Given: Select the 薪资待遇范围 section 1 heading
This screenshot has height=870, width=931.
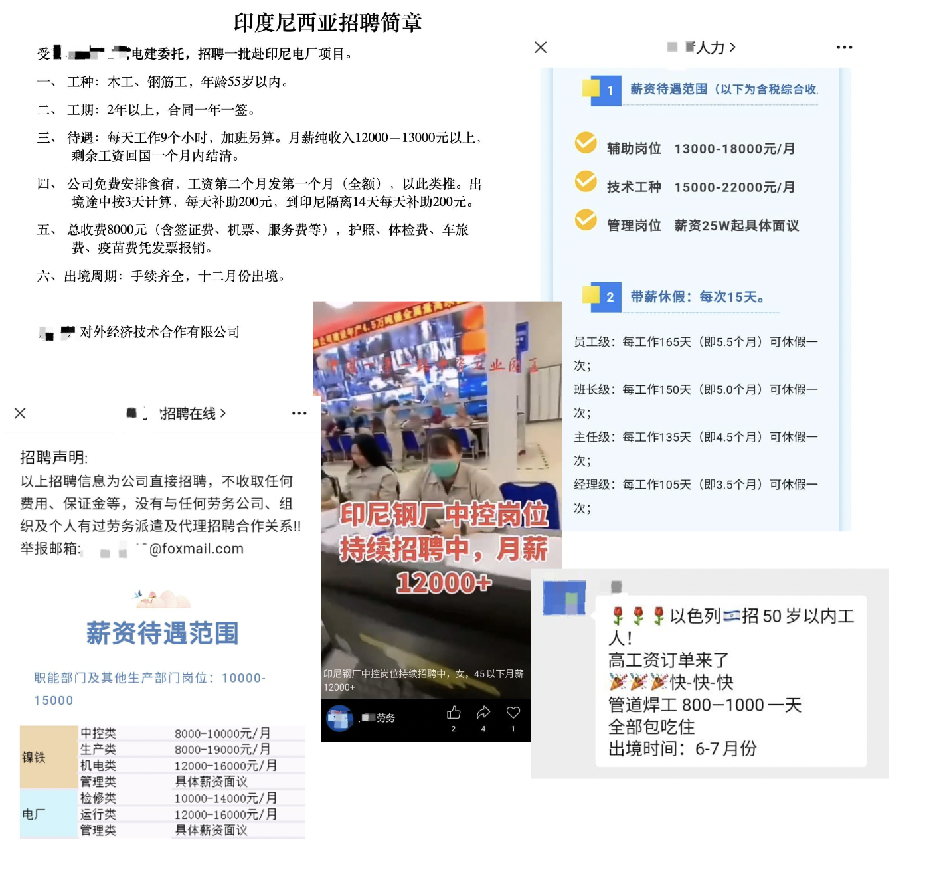Looking at the screenshot, I should point(723,89).
